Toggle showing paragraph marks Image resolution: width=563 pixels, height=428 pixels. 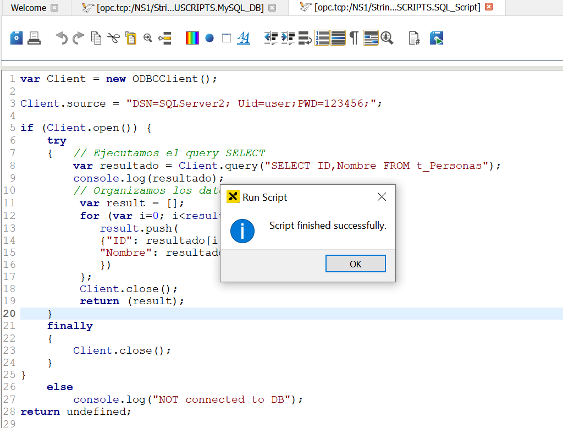(x=354, y=38)
